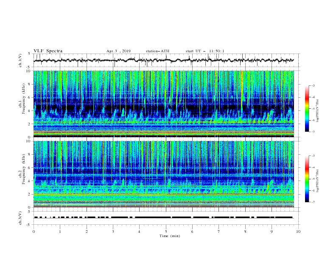Click the "-5" label on ch.1 color scale
This screenshot has width=336, height=260.
point(313,109)
